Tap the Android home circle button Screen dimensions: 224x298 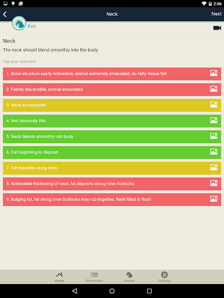(x=112, y=291)
